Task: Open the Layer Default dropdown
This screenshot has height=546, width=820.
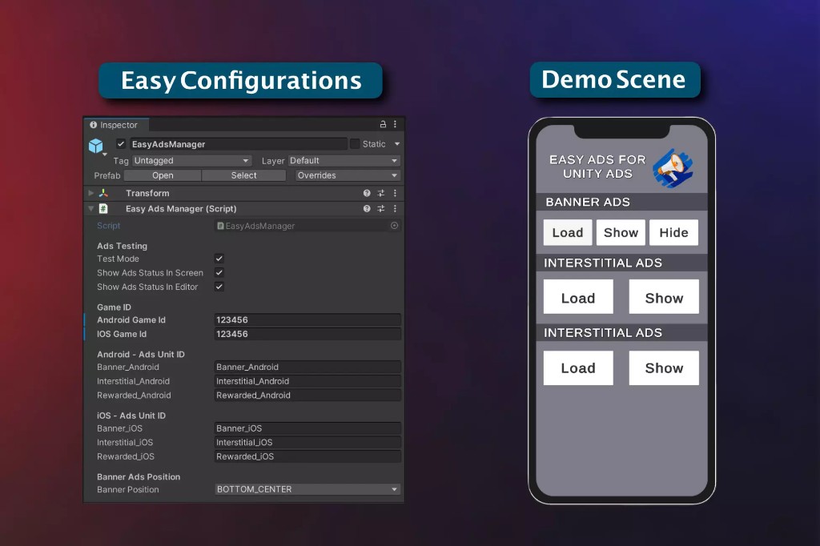Action: (344, 161)
